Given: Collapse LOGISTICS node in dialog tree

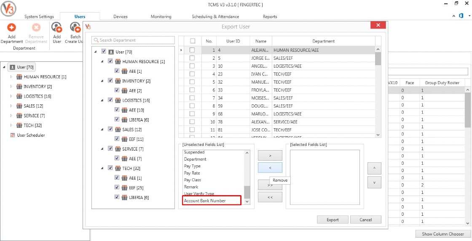Looking at the screenshot, I should (102, 100).
